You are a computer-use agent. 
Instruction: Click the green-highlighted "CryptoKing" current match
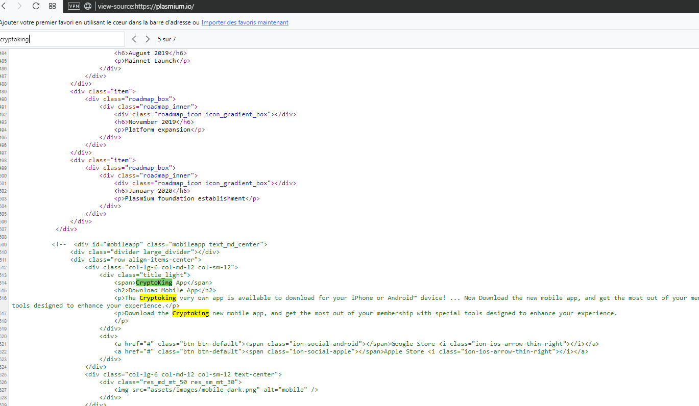pos(154,283)
